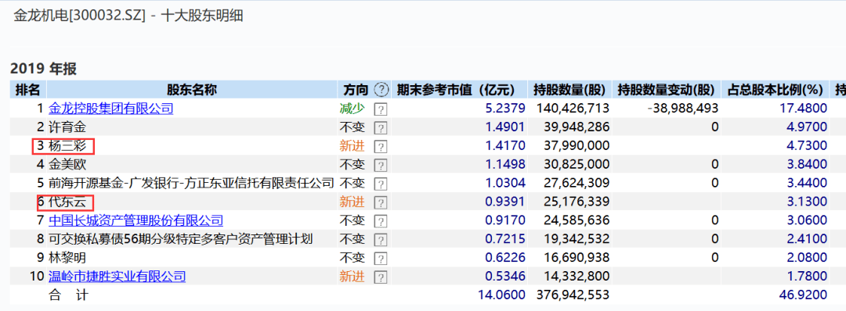
Task: Click total percentage 46.9200
Action: click(804, 295)
